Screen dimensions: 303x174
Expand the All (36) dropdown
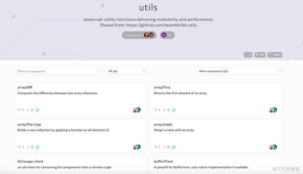tap(126, 71)
